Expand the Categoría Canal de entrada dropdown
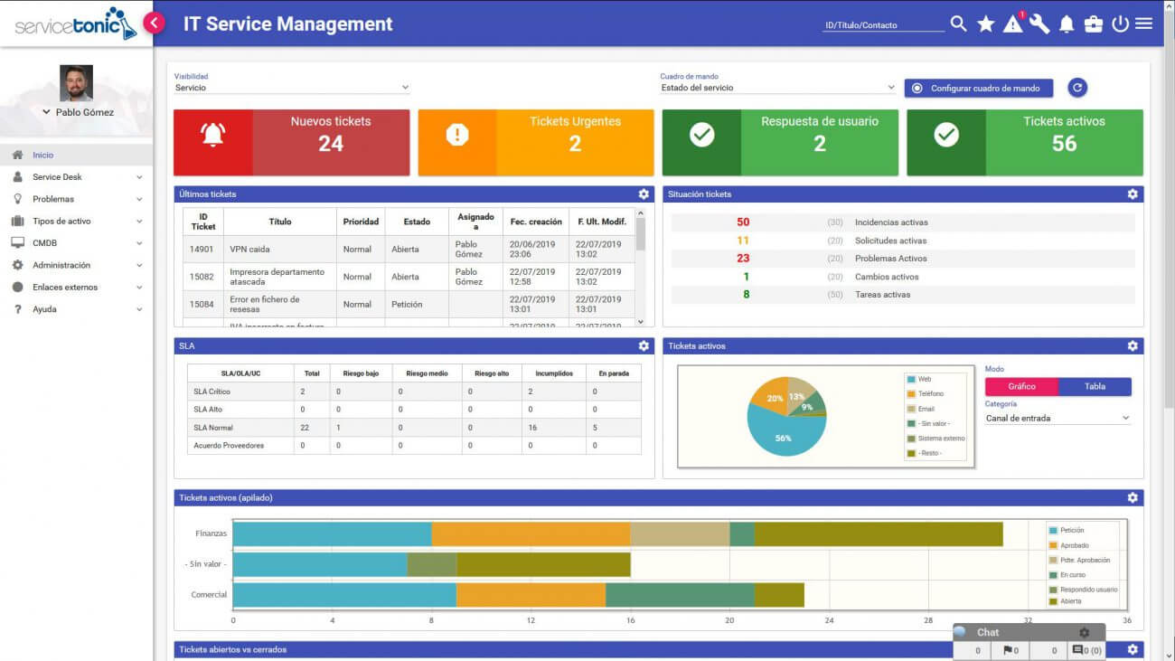This screenshot has width=1175, height=661. [x=1057, y=419]
